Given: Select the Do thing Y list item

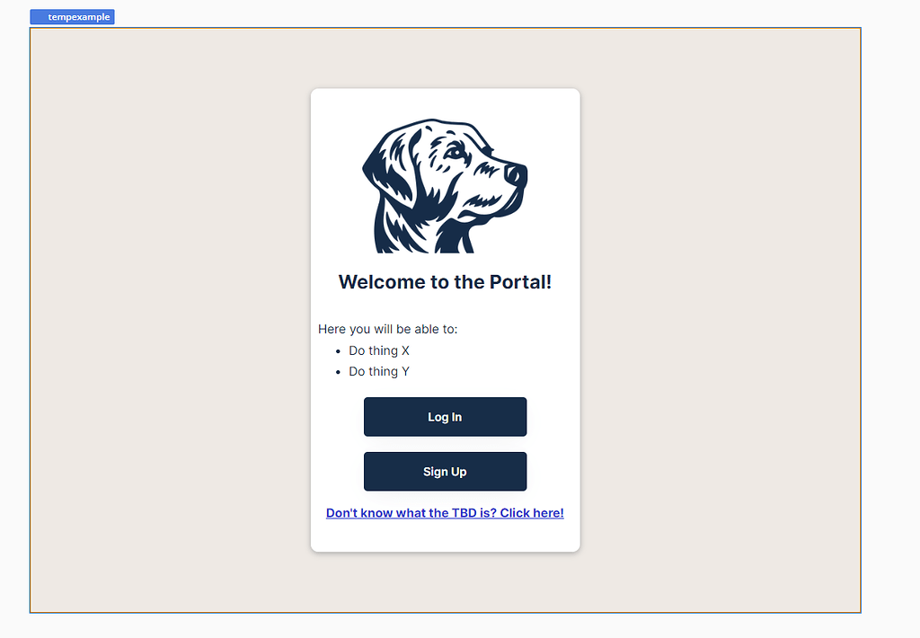Looking at the screenshot, I should click(379, 371).
